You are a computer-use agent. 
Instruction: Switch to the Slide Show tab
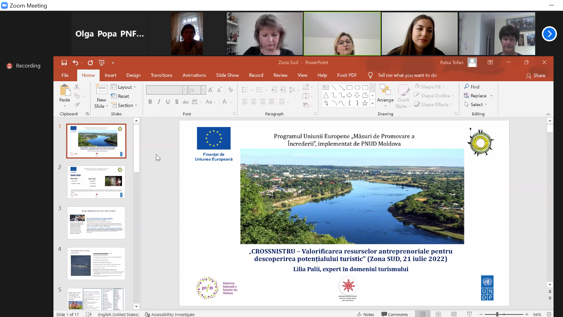[227, 75]
